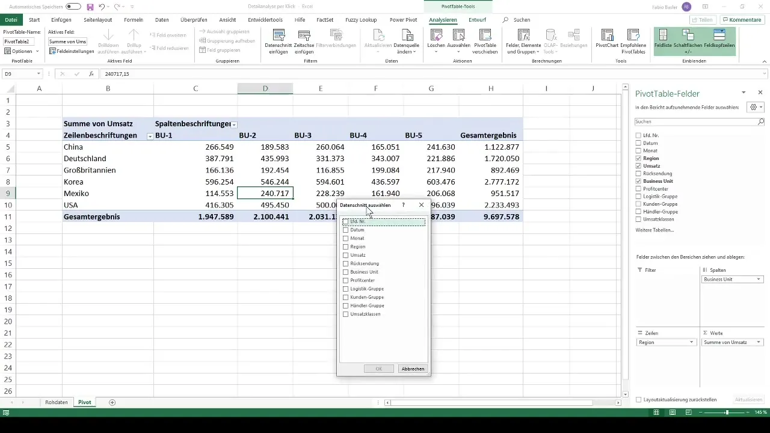Open name box dropdown arrow
This screenshot has width=770, height=433.
(38, 74)
